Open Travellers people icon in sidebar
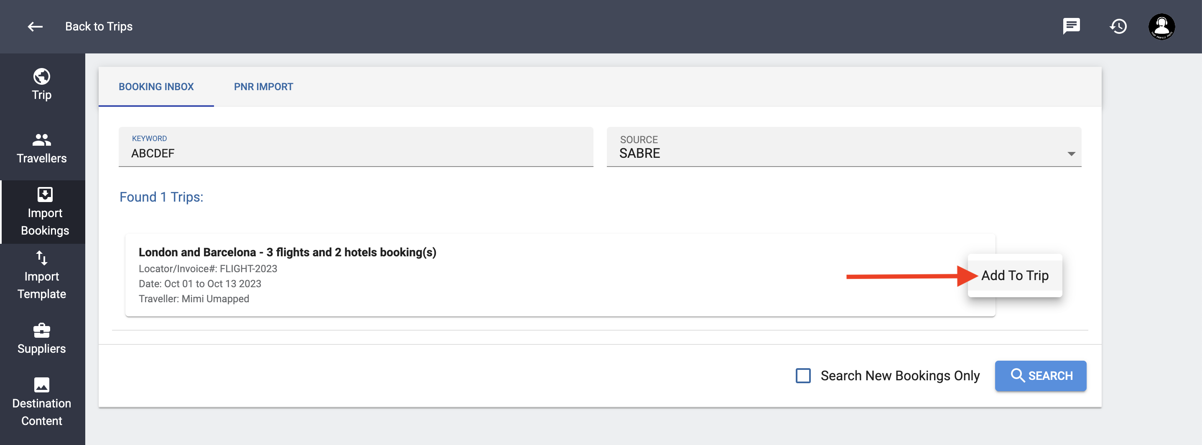 click(x=41, y=139)
